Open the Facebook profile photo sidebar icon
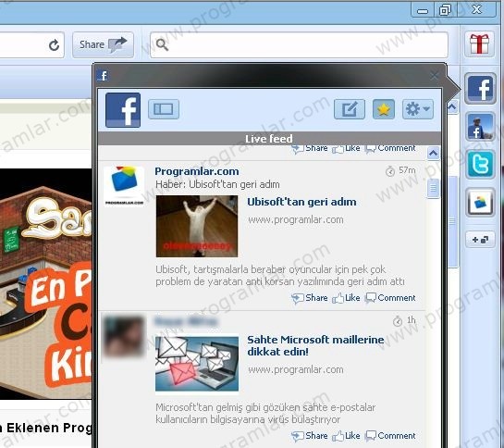The height and width of the screenshot is (448, 504). click(x=480, y=127)
